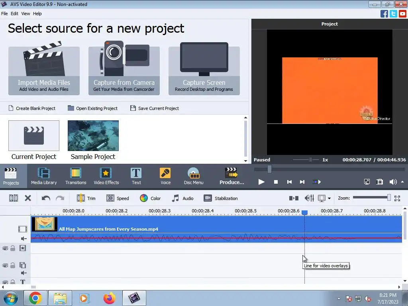Open the Transitions section
The width and height of the screenshot is (408, 306).
coord(76,176)
